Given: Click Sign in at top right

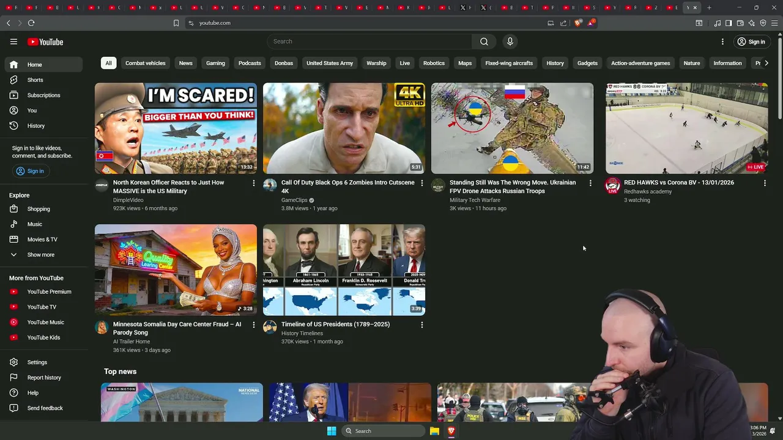Looking at the screenshot, I should [751, 42].
